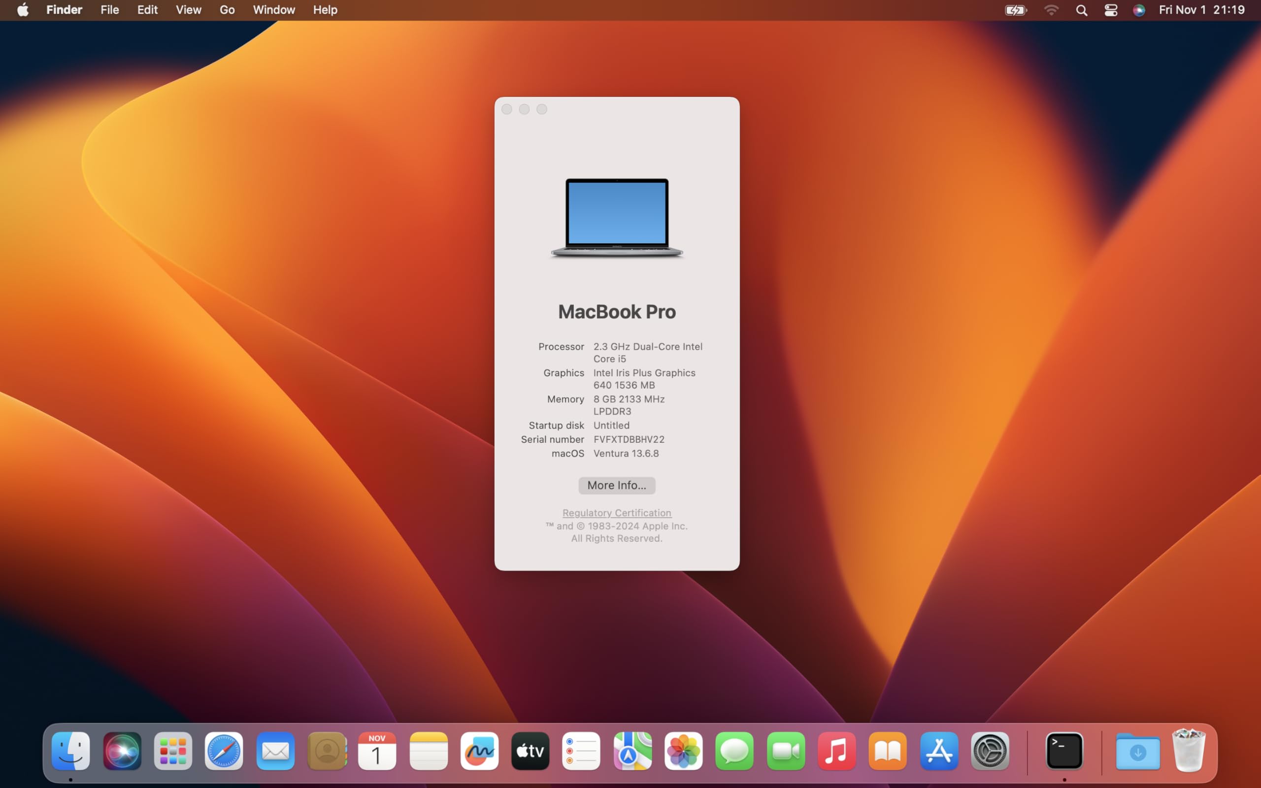Open the Notes app icon

(429, 751)
